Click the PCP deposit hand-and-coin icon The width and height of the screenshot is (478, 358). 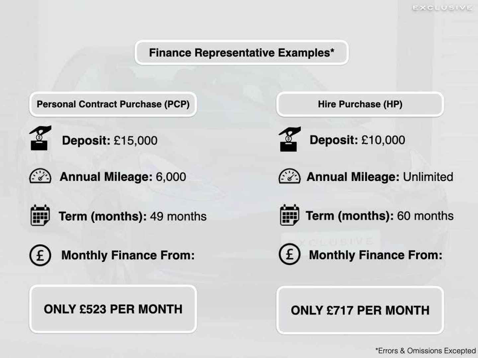pos(40,138)
